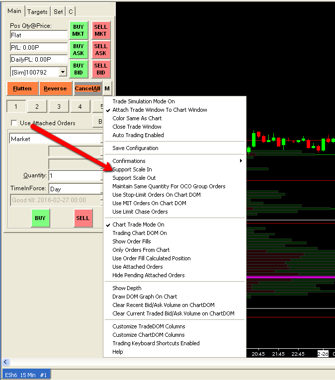The image size is (335, 380).
Task: Toggle Show Order Fills
Action: [174, 241]
